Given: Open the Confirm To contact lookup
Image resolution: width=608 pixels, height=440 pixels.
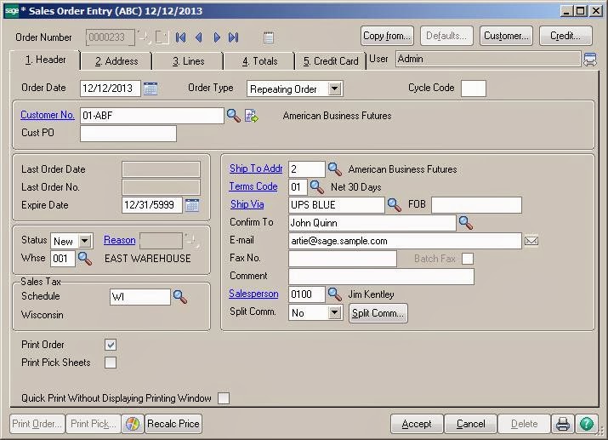Looking at the screenshot, I should (x=466, y=223).
